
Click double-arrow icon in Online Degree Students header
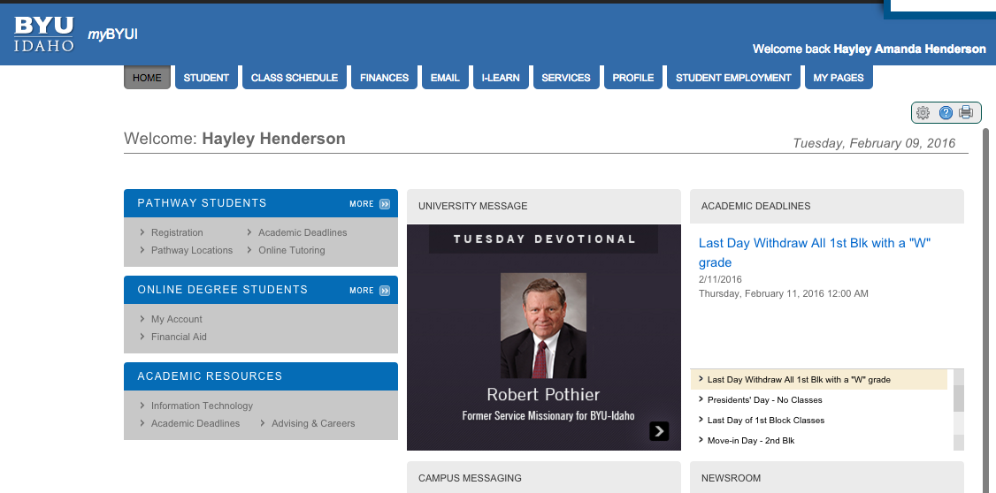pyautogui.click(x=385, y=291)
